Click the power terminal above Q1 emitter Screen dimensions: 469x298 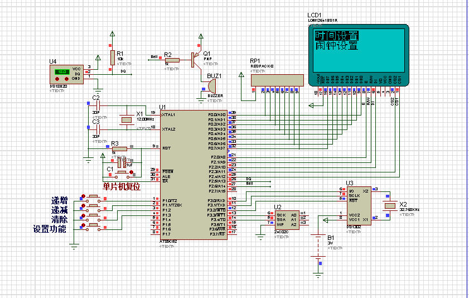click(x=201, y=36)
